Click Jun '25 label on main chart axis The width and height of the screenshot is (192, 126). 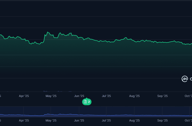tap(79, 96)
